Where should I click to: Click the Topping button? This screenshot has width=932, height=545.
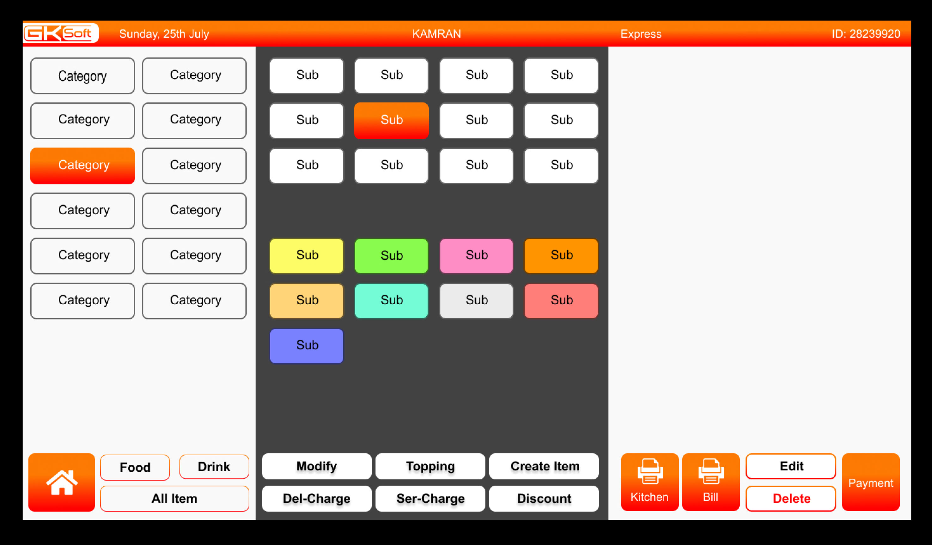[430, 466]
